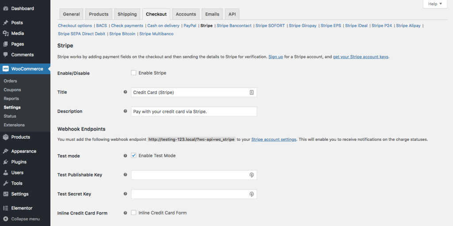Open Stripe Alipay section
The width and height of the screenshot is (453, 226).
[408, 26]
